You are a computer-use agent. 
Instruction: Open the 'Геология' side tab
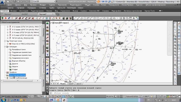44,83
